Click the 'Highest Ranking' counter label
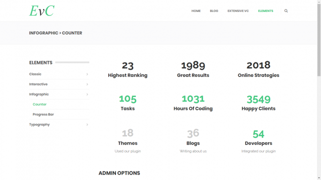Image resolution: width=321 pixels, height=180 pixels. [x=127, y=75]
